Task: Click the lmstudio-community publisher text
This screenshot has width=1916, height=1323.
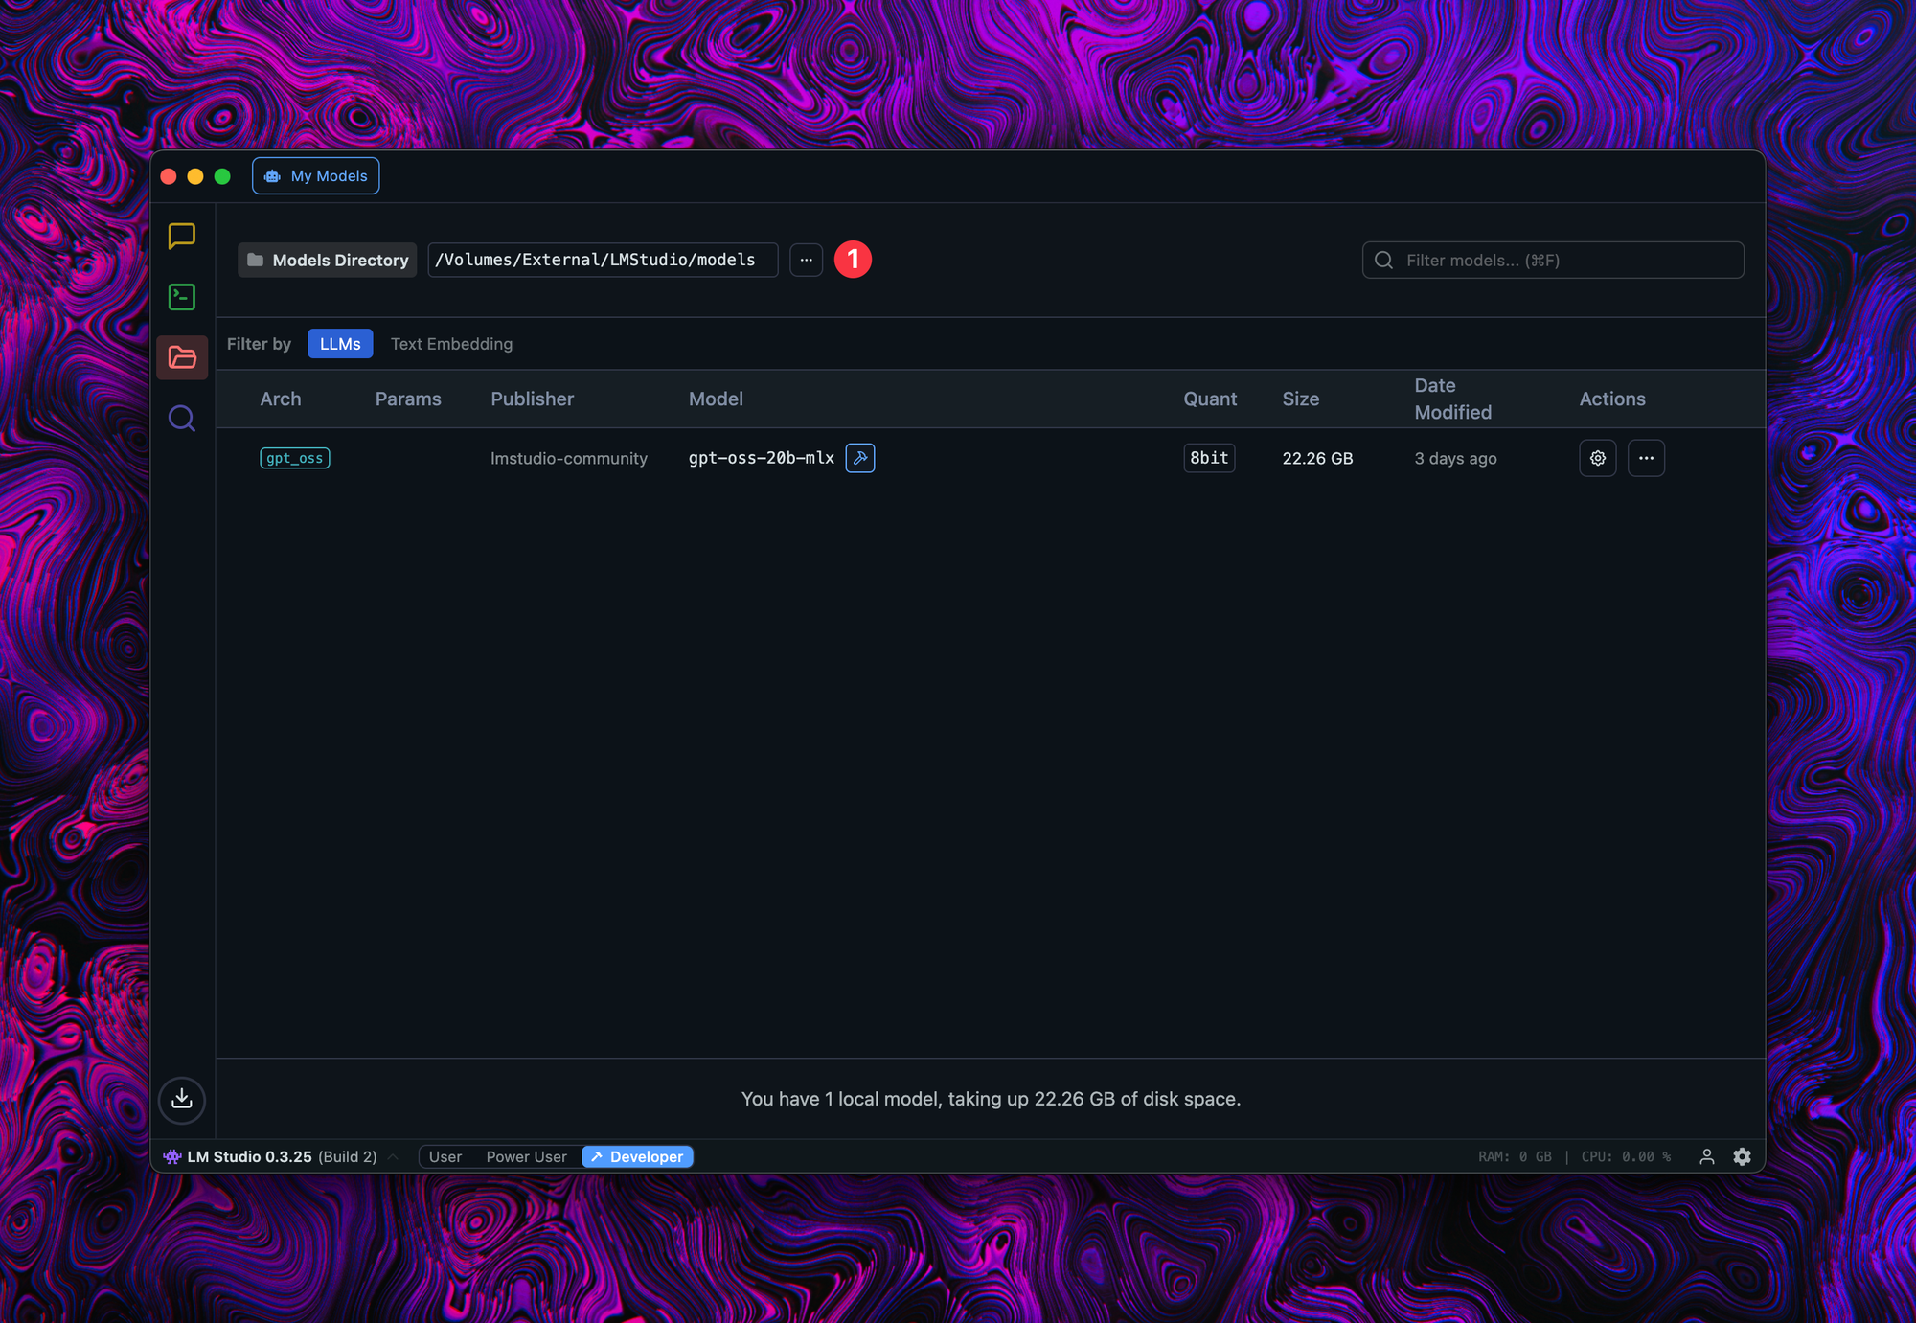Action: tap(569, 458)
